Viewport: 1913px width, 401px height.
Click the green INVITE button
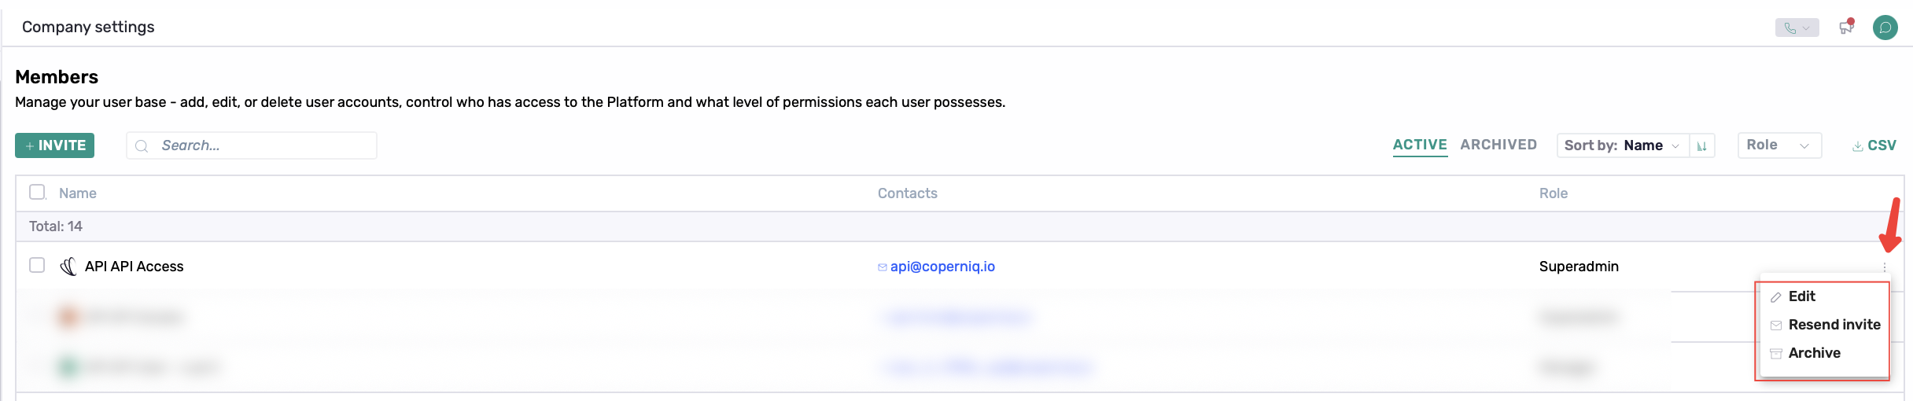point(55,145)
